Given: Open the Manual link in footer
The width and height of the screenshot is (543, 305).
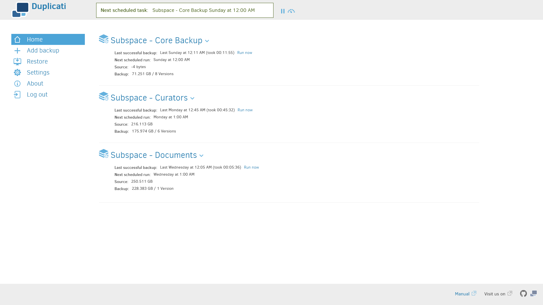Looking at the screenshot, I should click(462, 294).
